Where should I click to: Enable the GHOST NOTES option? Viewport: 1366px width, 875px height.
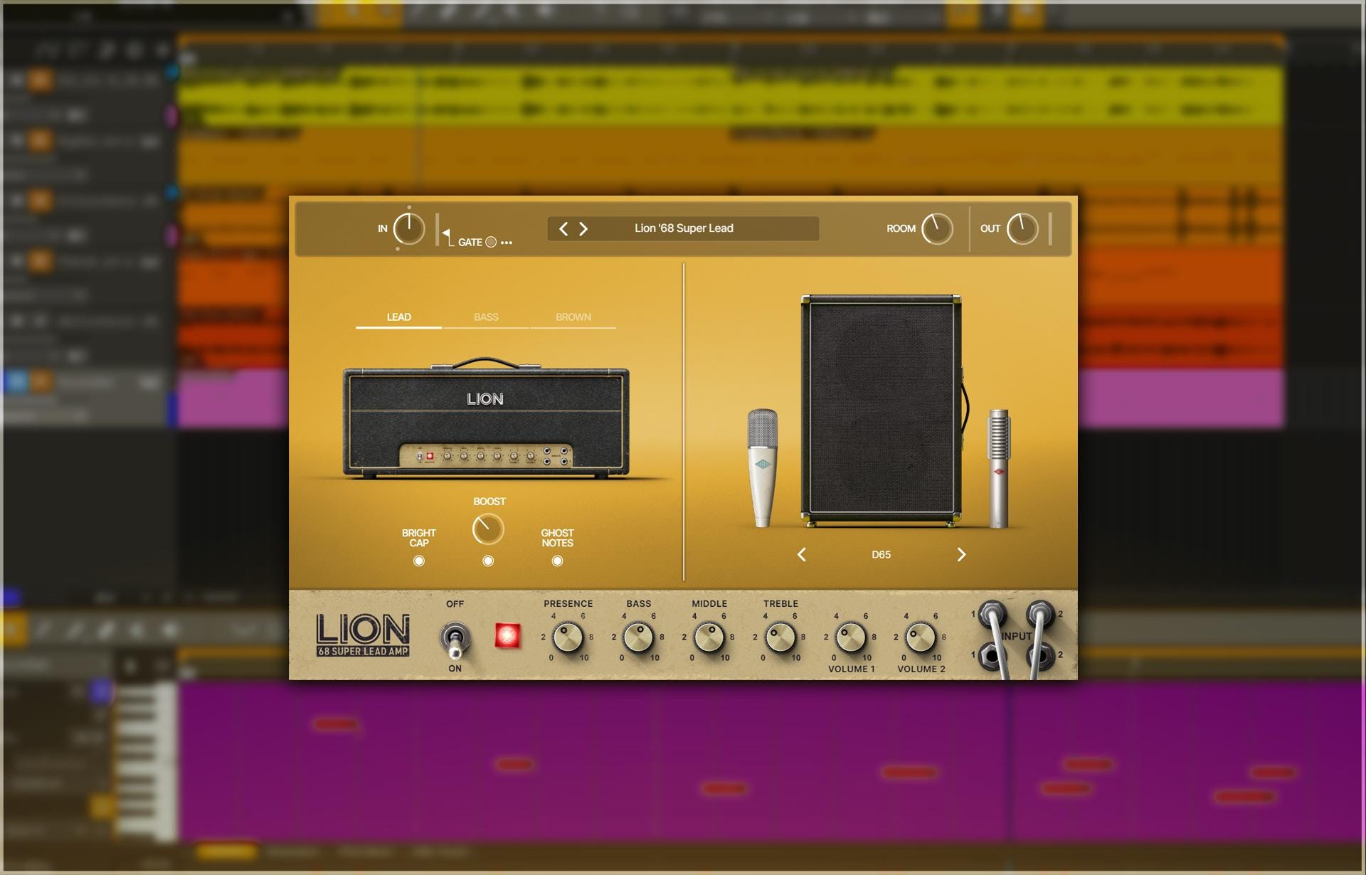pos(558,561)
